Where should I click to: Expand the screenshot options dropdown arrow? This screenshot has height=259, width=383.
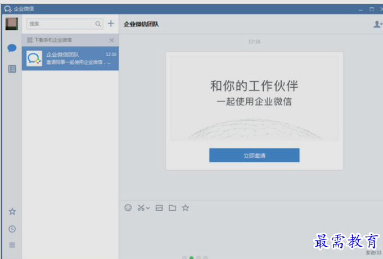[148, 208]
